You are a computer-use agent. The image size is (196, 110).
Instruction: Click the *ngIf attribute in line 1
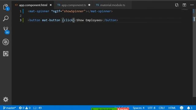click(56, 11)
